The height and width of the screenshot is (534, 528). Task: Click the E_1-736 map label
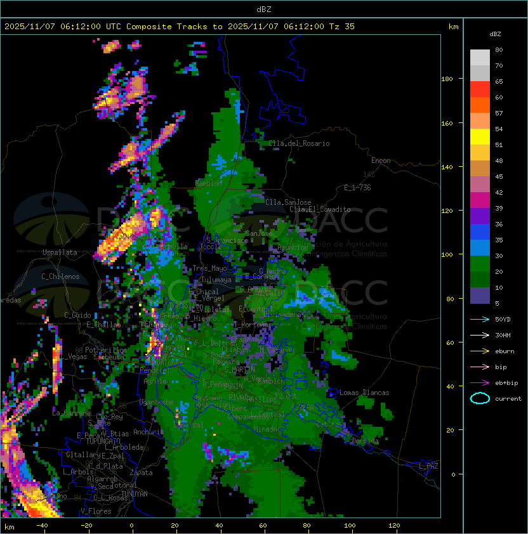point(357,188)
